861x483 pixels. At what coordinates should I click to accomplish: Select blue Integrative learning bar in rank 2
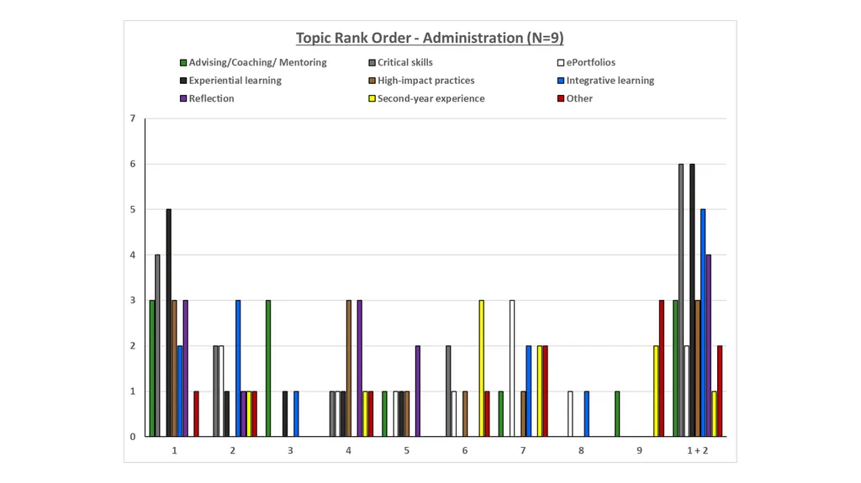click(x=238, y=368)
